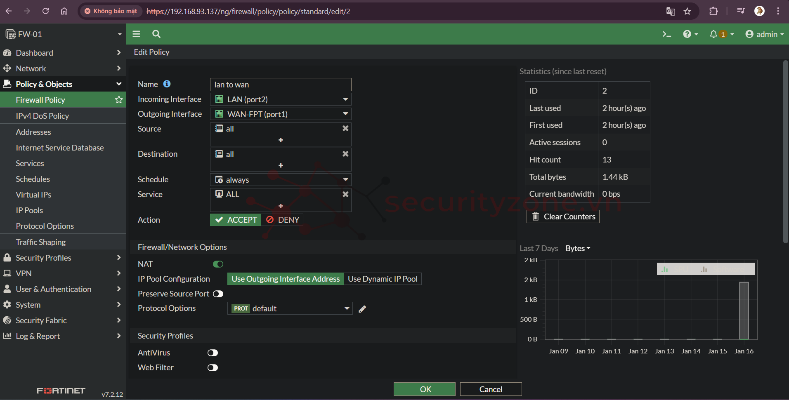
Task: Open the notifications bell icon
Action: (713, 34)
